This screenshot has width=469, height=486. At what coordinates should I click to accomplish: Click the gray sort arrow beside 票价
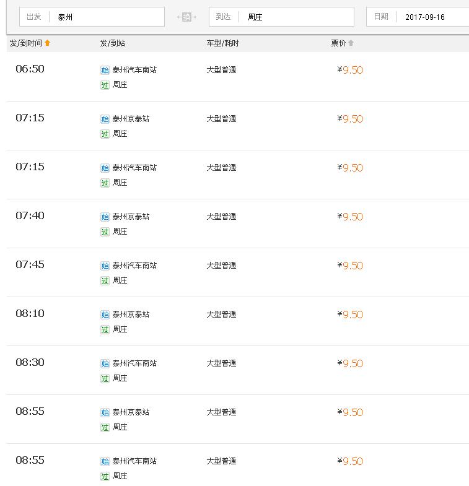pos(351,43)
